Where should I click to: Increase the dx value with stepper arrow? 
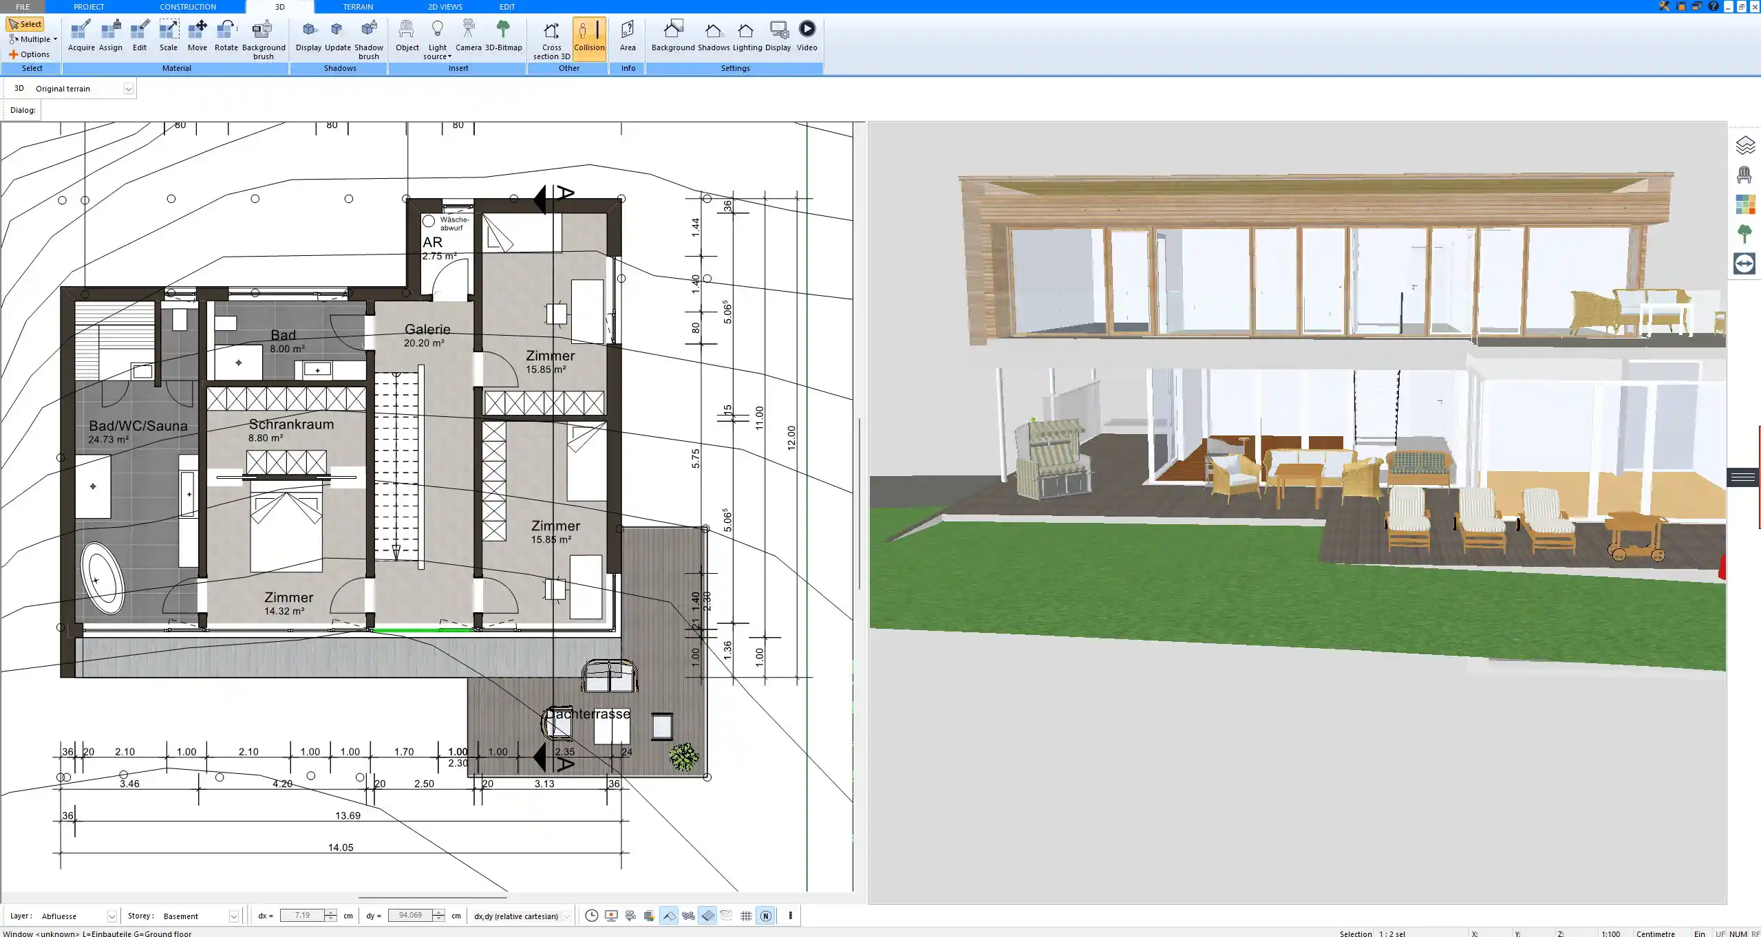[331, 912]
